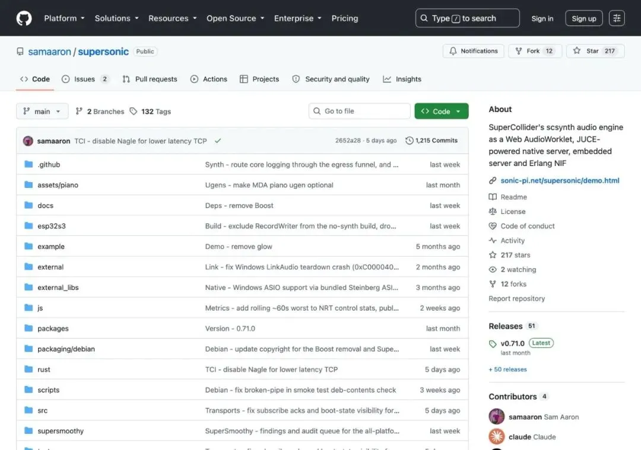641x450 pixels.
Task: Click the folder icon for supersmoothy
Action: (x=28, y=430)
